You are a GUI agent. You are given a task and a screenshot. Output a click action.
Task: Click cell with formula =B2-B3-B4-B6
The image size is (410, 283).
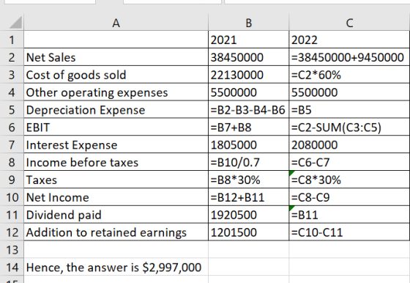pos(249,110)
